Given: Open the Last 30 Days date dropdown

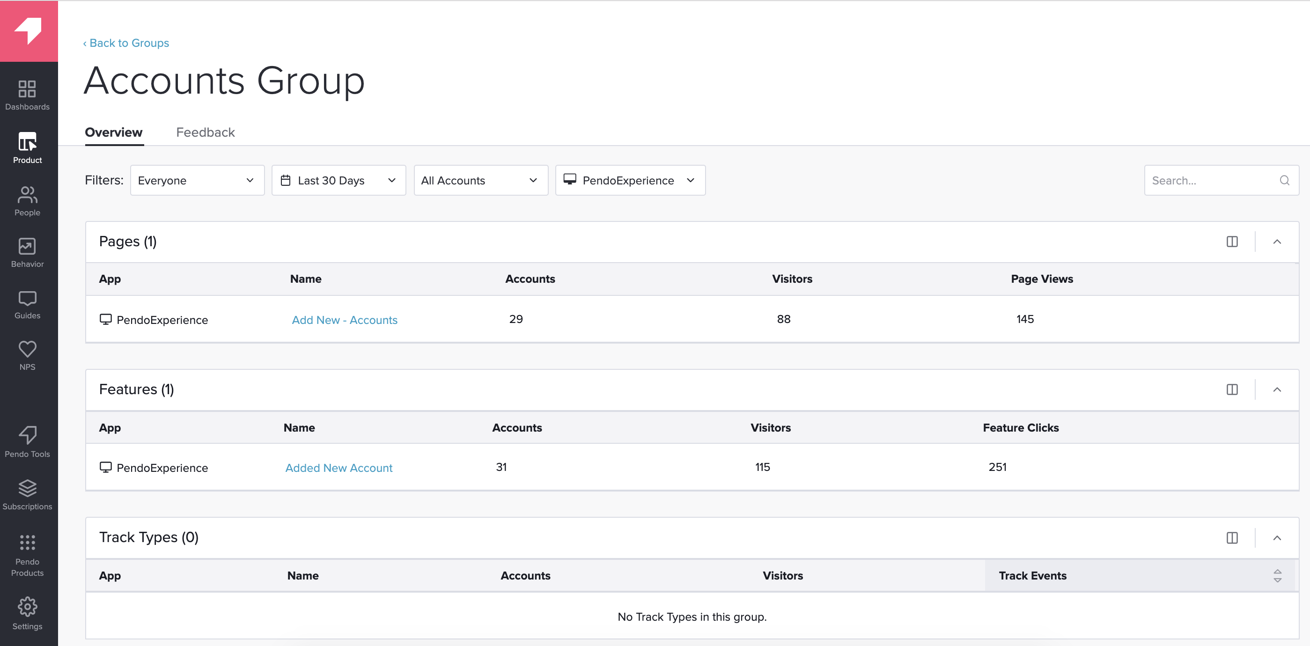Looking at the screenshot, I should coord(339,180).
